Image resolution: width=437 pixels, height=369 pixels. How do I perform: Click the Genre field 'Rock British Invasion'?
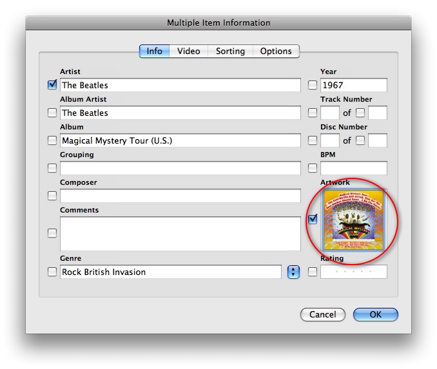pyautogui.click(x=171, y=272)
